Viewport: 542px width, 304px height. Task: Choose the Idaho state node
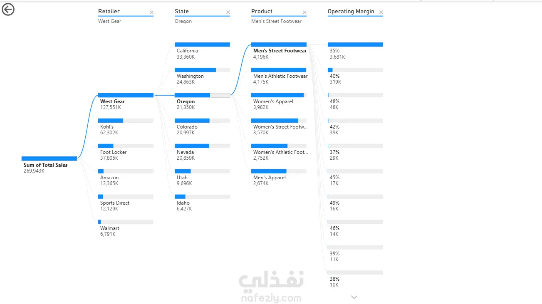tap(202, 197)
